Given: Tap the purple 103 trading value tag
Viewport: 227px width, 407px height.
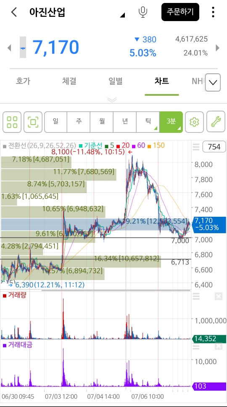Looking at the screenshot, I should tap(209, 386).
